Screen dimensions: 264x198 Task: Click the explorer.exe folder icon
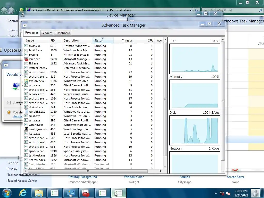pos(26,81)
